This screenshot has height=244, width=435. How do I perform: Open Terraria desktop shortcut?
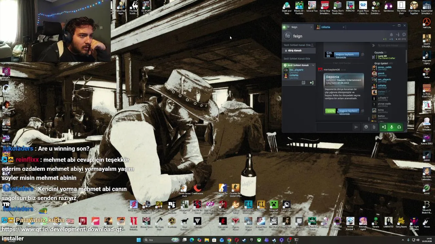(x=376, y=223)
